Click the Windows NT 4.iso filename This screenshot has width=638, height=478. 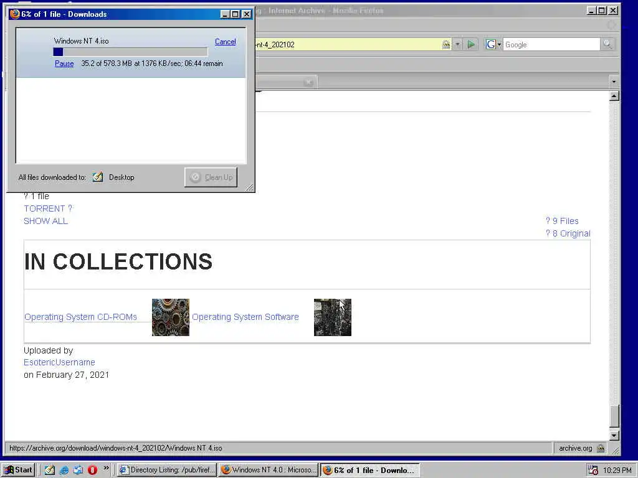pos(82,40)
